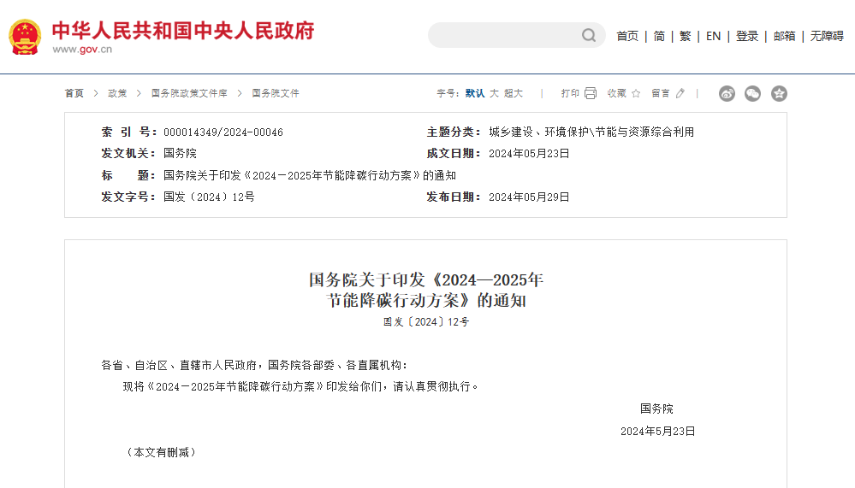Image resolution: width=855 pixels, height=488 pixels.
Task: Switch font size to 大
Action: [494, 93]
